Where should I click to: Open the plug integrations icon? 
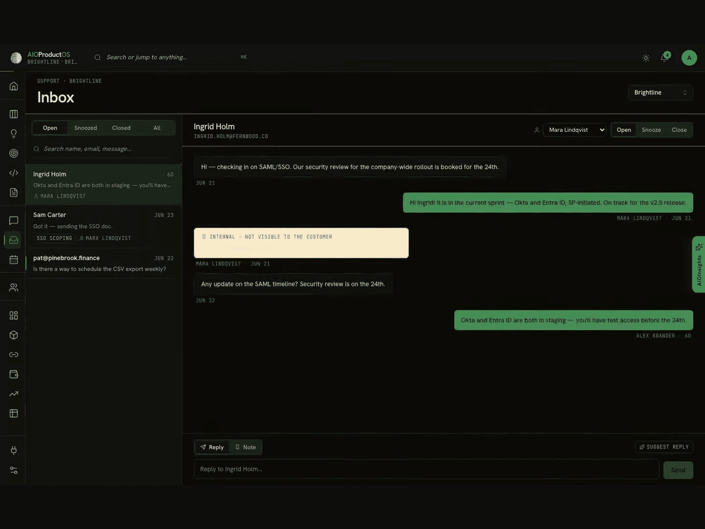click(14, 451)
